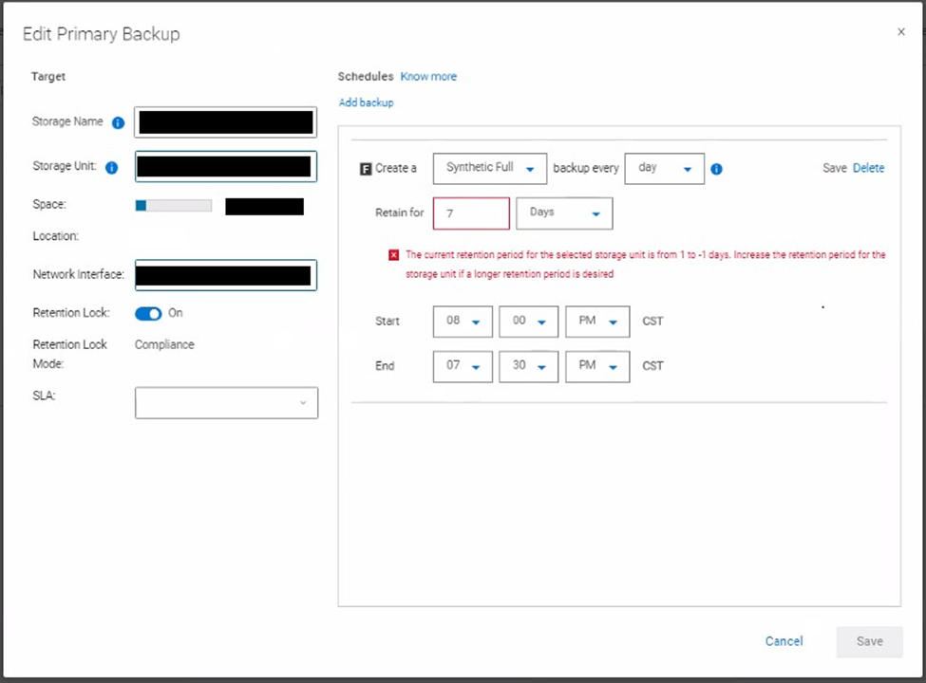
Task: Click the Add backup link
Action: tap(366, 102)
